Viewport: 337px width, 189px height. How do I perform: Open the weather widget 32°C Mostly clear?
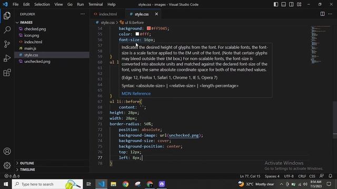pos(256,184)
